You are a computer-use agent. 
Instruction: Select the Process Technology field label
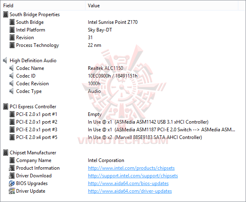coord(38,45)
